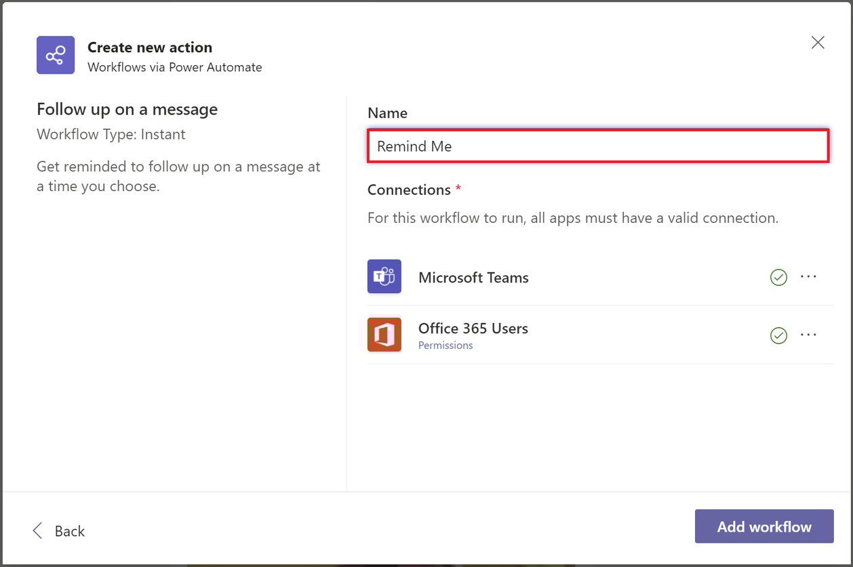The width and height of the screenshot is (853, 567).
Task: Select the Microsoft Teams connector icon
Action: [x=384, y=276]
